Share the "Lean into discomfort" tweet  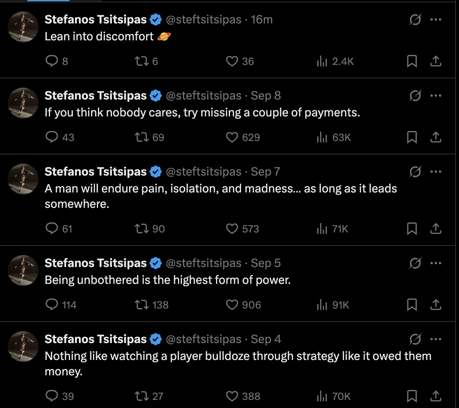click(x=435, y=61)
